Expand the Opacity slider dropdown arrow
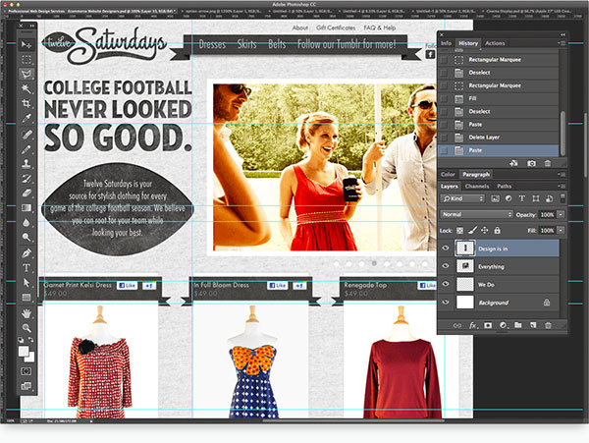 click(x=562, y=213)
